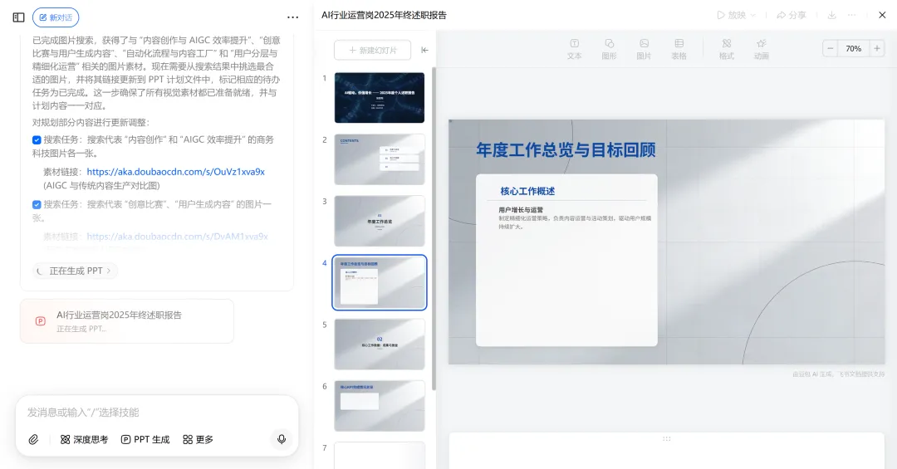This screenshot has height=469, width=897.
Task: Select slide 5 thumbnail
Action: (x=380, y=344)
